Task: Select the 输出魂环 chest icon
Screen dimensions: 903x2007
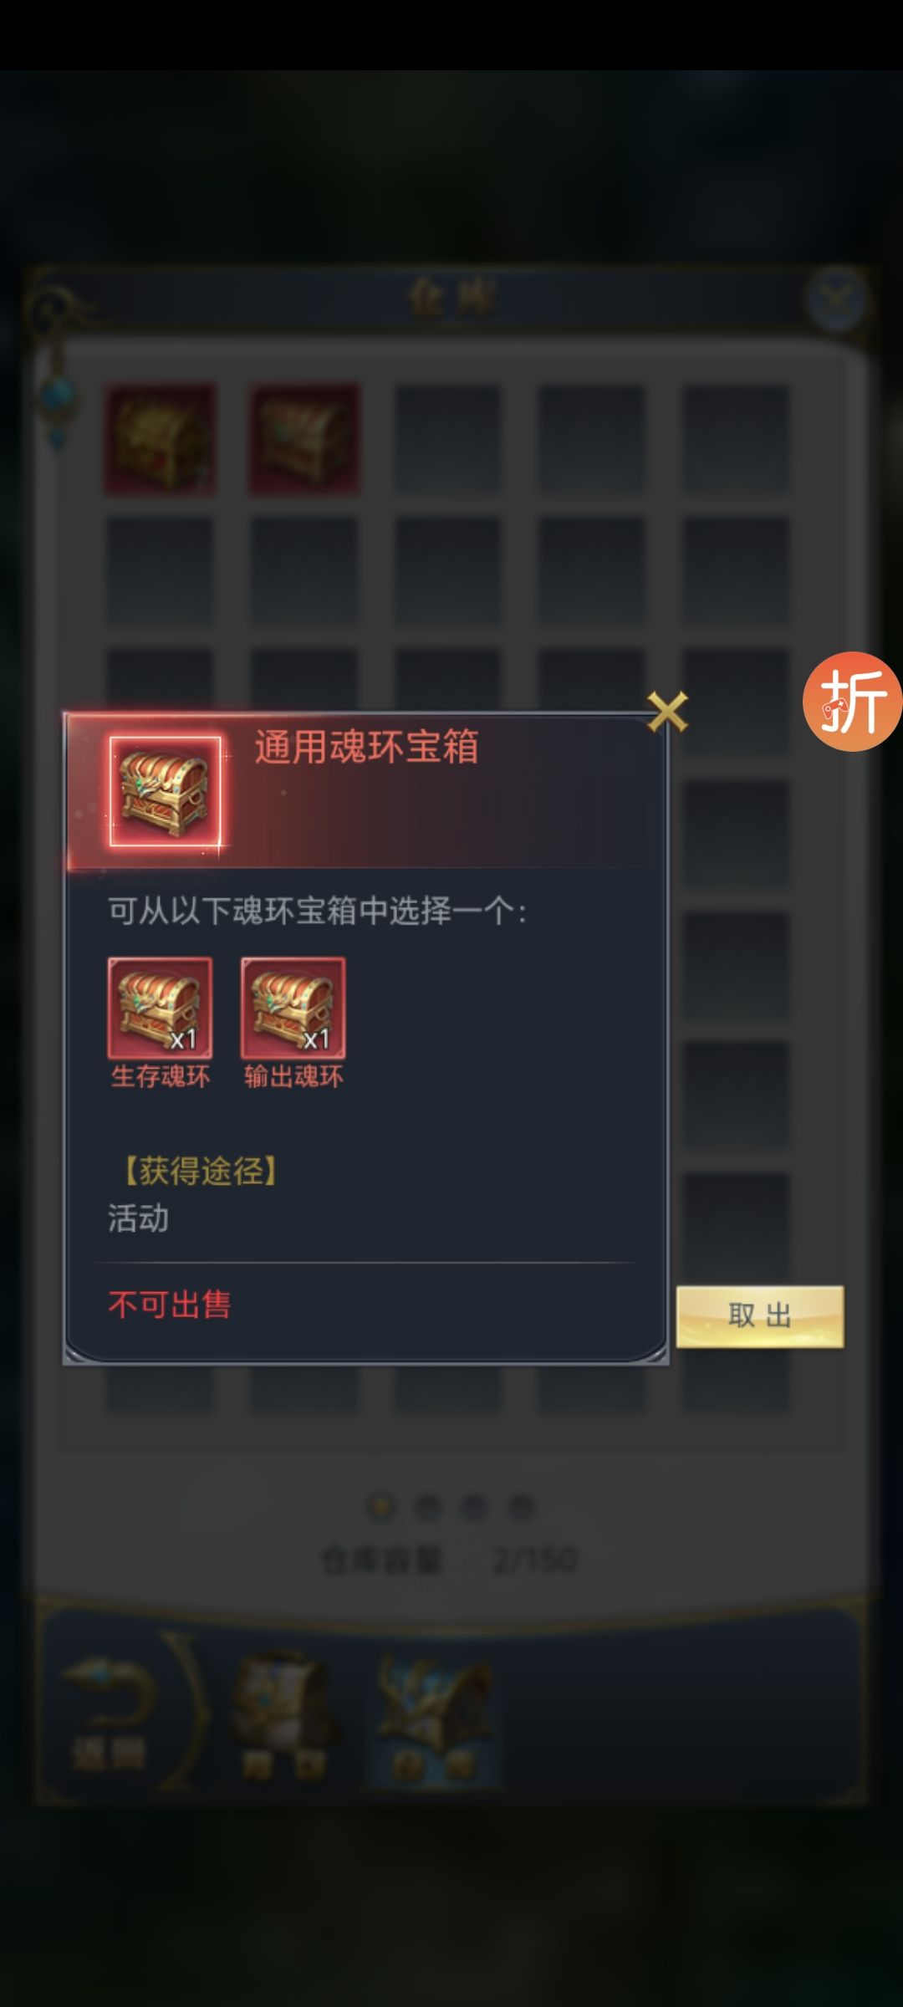Action: point(293,1009)
